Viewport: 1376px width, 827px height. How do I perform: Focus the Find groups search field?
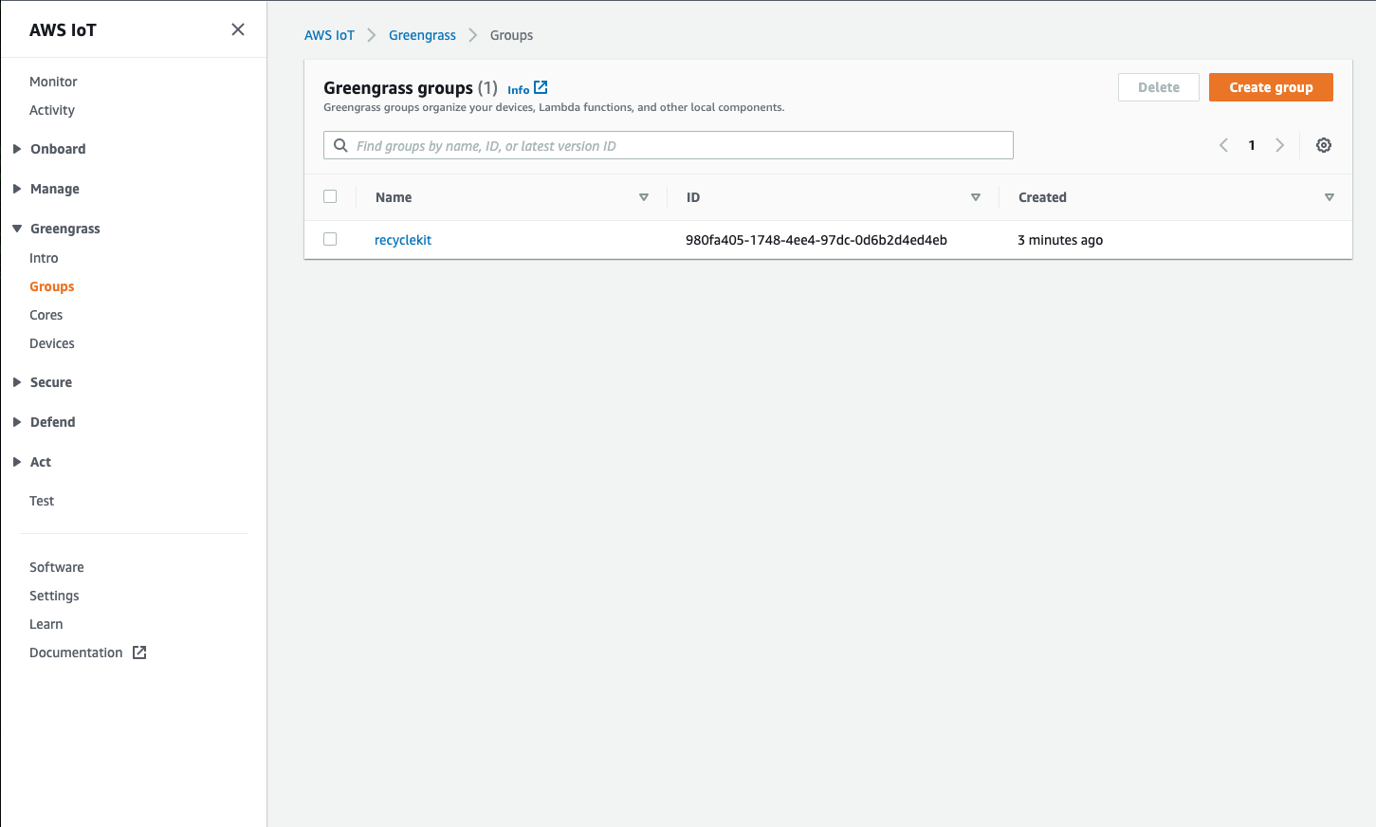tap(669, 145)
